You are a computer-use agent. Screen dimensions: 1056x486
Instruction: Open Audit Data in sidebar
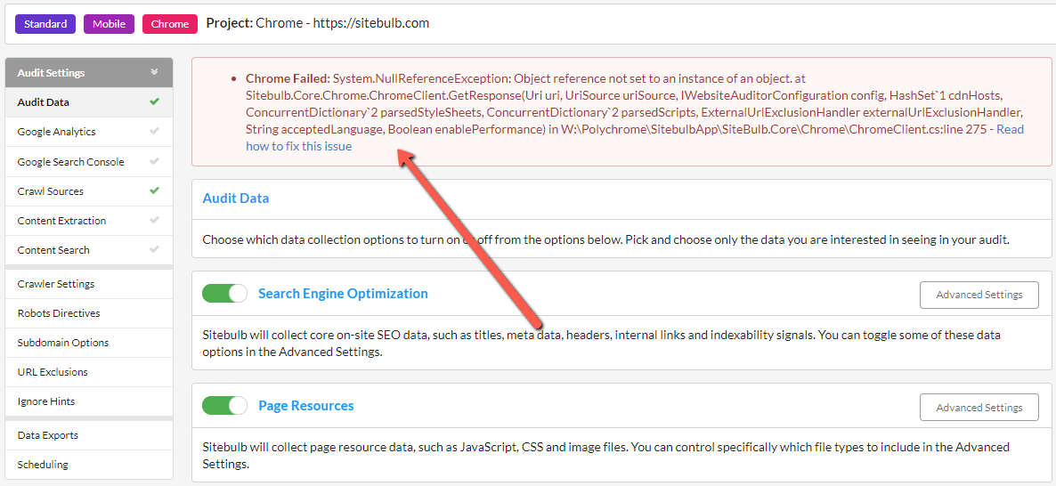(x=88, y=102)
